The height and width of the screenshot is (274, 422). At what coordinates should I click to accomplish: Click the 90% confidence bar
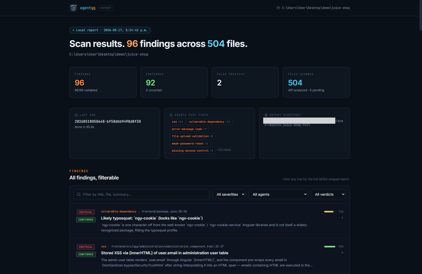point(330,247)
